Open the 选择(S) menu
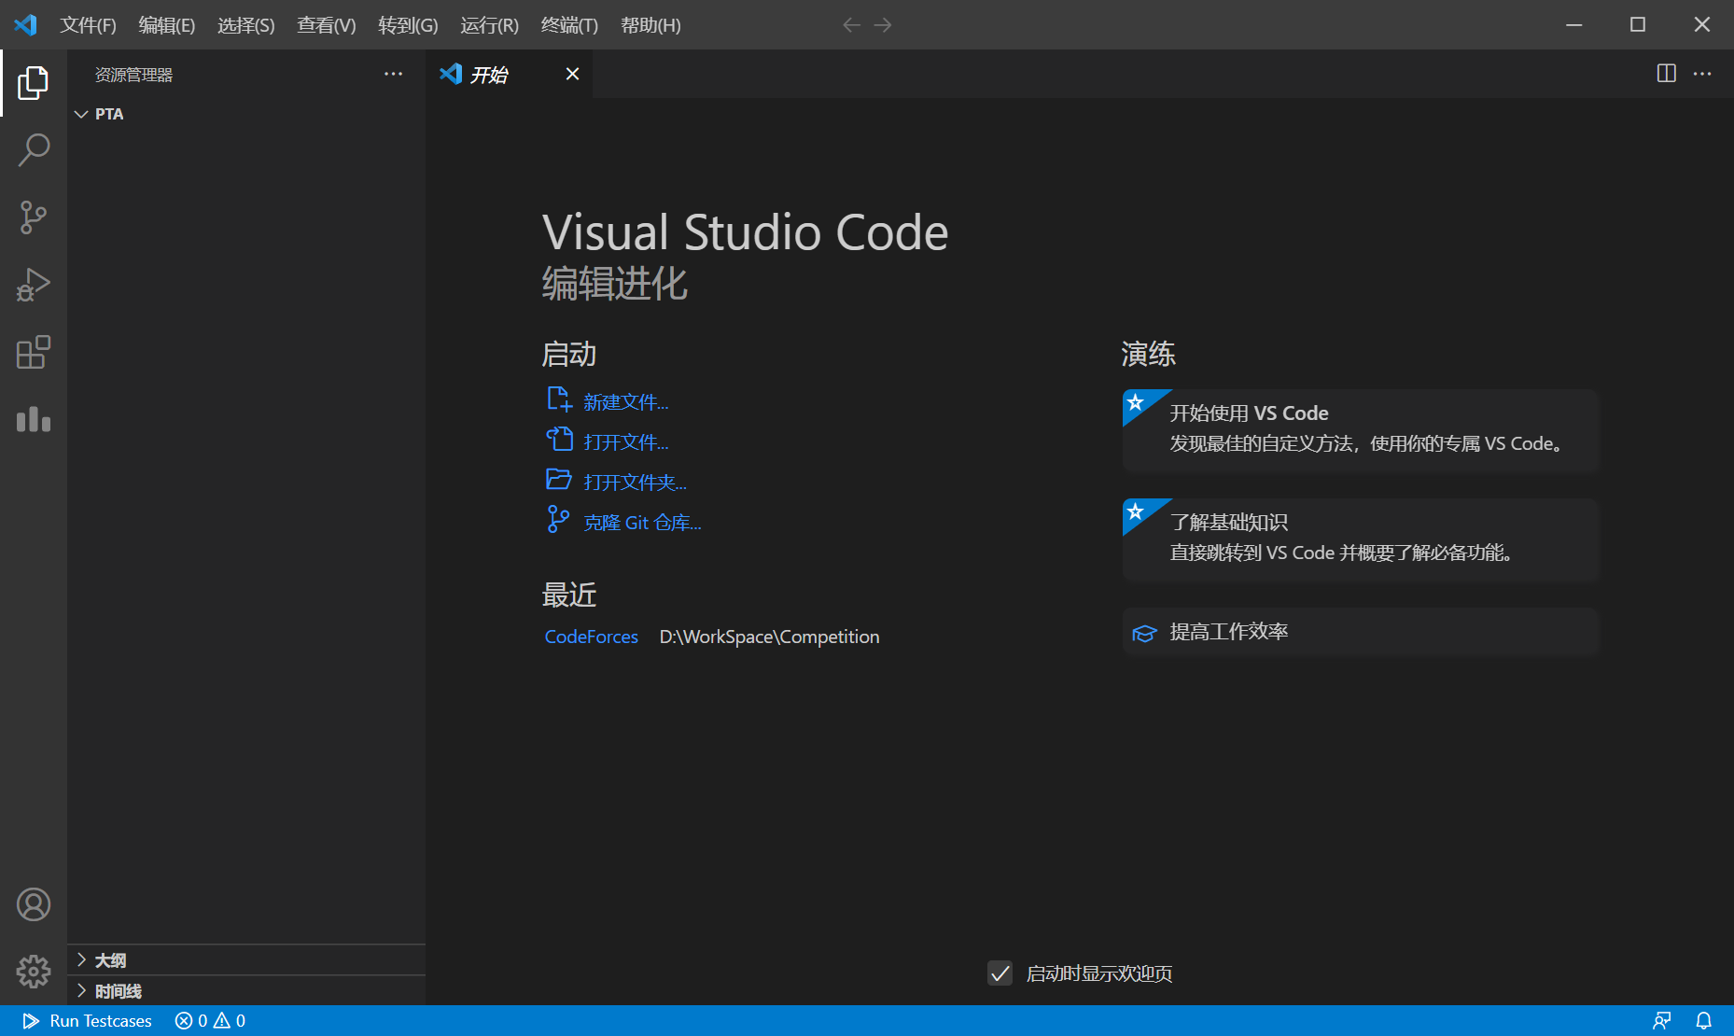 tap(246, 25)
